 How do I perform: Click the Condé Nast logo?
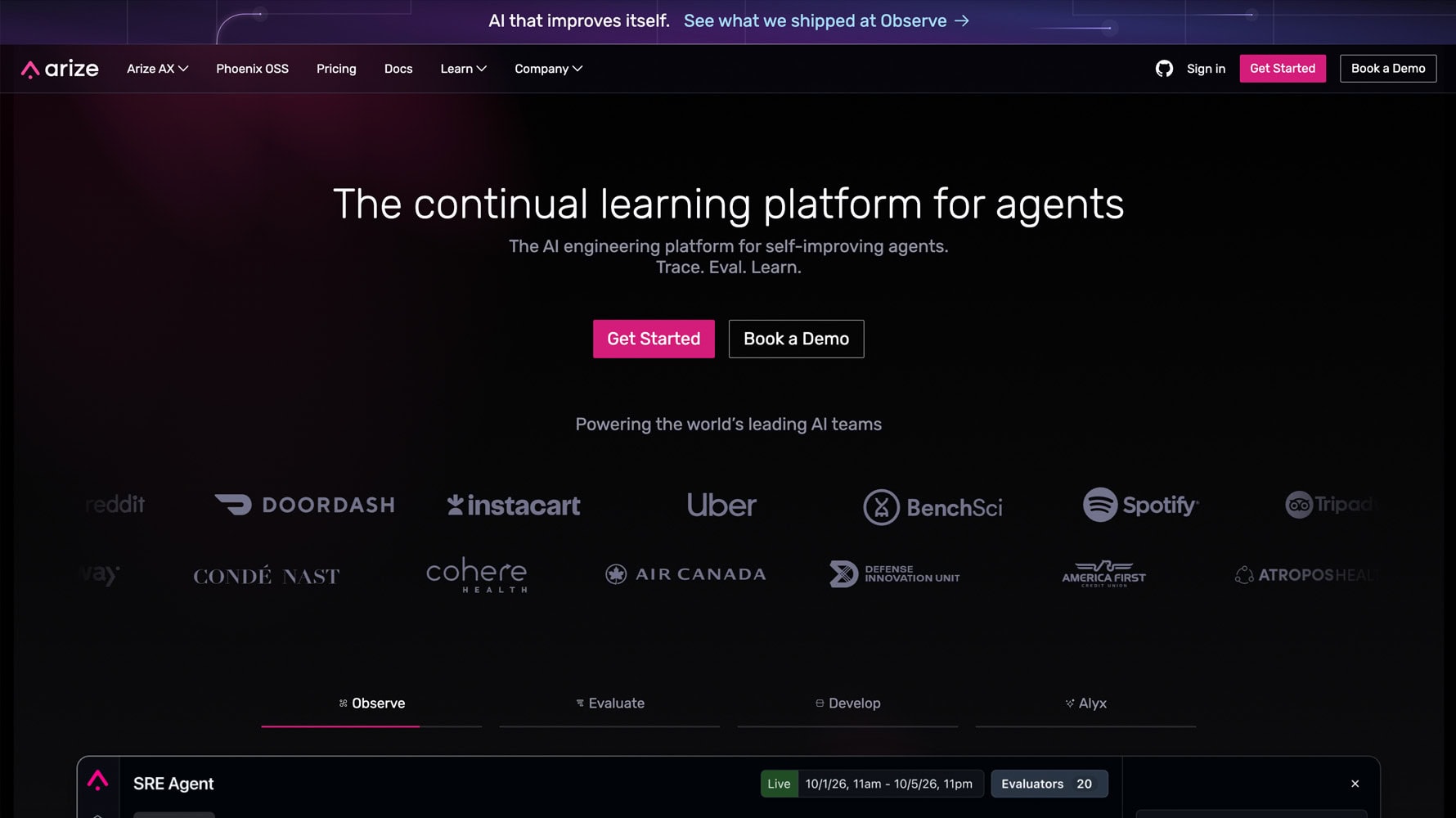266,576
